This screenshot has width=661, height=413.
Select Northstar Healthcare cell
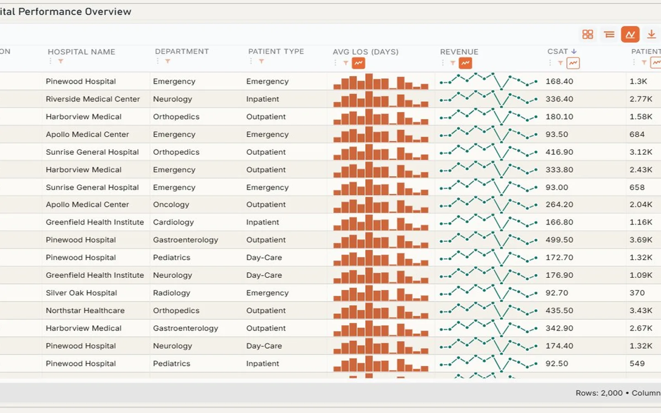pos(85,311)
